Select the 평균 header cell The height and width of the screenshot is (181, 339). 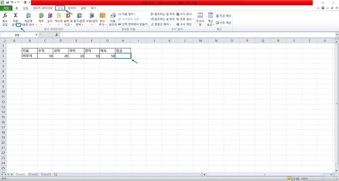pyautogui.click(x=123, y=51)
